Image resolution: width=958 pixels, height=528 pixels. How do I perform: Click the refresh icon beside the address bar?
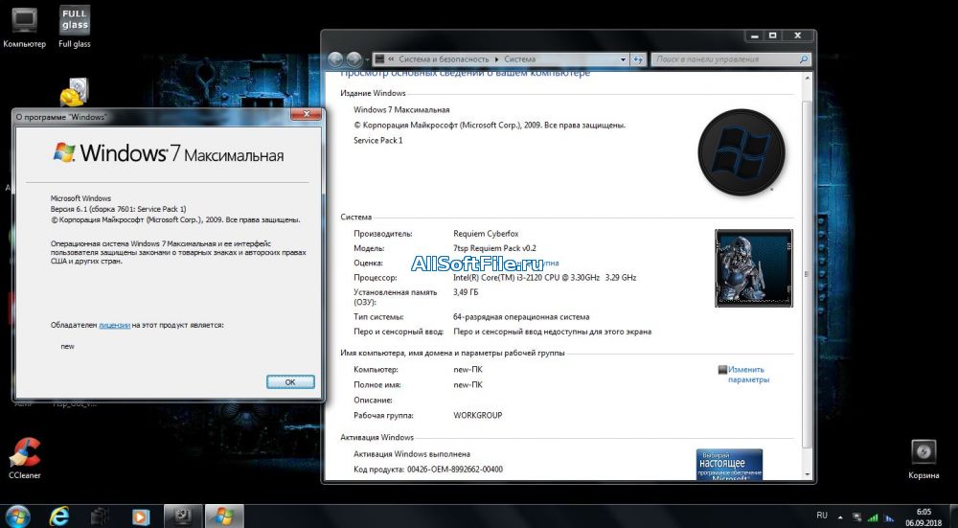point(639,59)
